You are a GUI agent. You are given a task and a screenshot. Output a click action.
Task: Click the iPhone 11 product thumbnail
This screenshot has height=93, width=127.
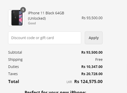click(16, 18)
